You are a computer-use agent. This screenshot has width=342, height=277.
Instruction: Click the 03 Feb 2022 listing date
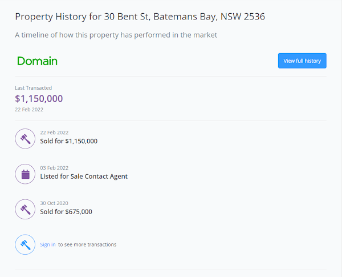54,168
